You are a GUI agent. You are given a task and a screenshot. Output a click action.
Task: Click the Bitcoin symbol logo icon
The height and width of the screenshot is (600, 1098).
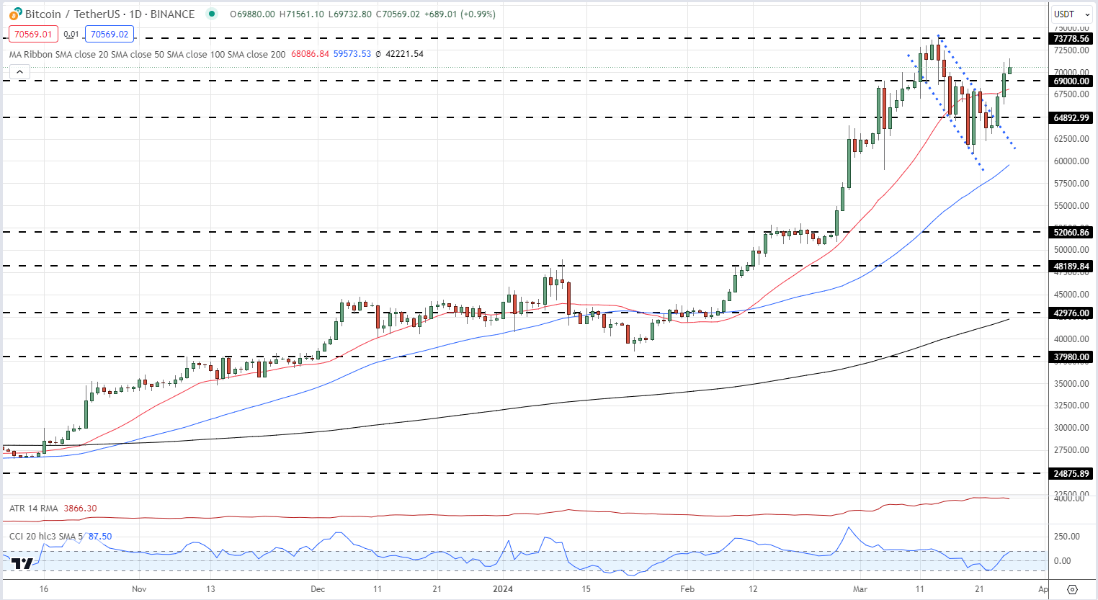pos(15,14)
